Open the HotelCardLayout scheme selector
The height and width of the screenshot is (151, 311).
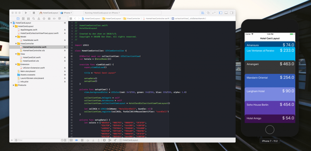(49, 13)
